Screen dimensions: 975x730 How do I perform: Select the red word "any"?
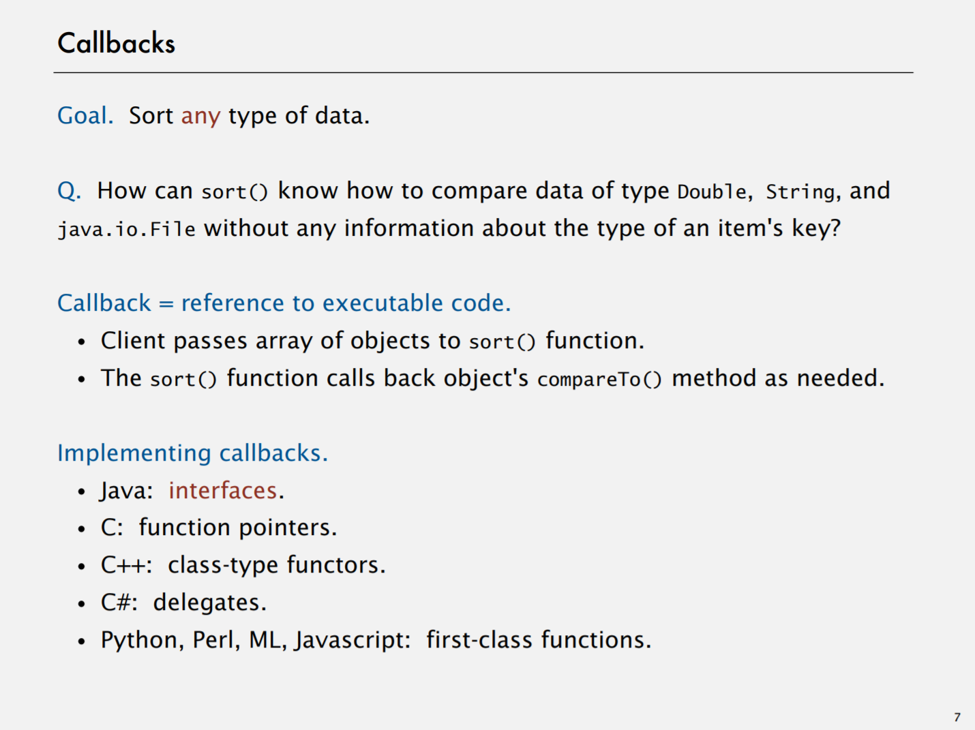click(x=200, y=117)
